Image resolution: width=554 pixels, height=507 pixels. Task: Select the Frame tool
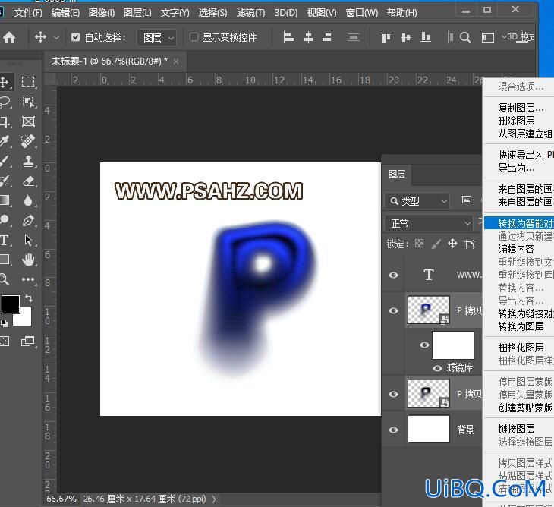[x=28, y=121]
